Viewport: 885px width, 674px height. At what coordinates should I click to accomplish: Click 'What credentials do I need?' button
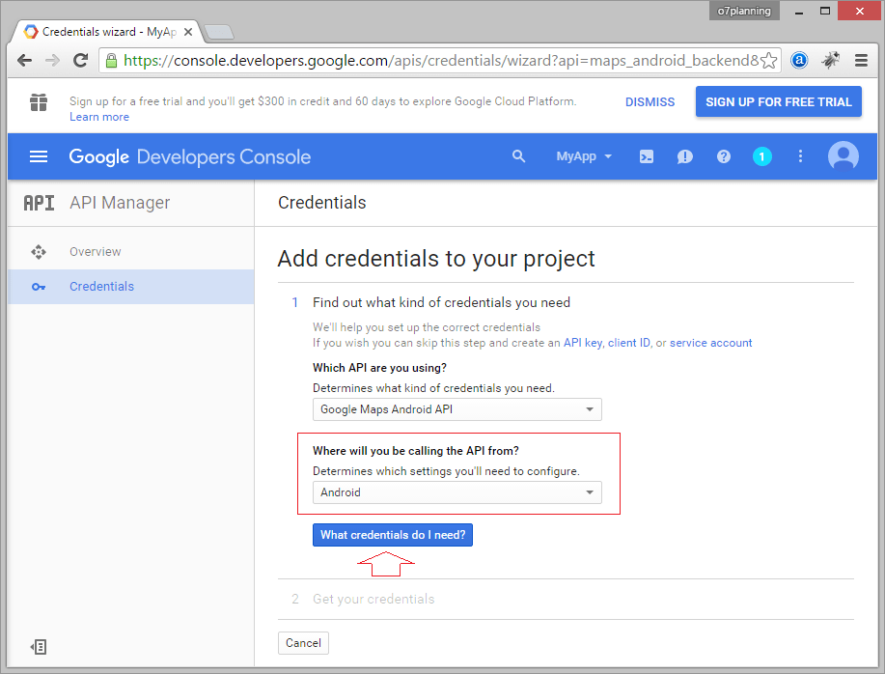pos(393,535)
